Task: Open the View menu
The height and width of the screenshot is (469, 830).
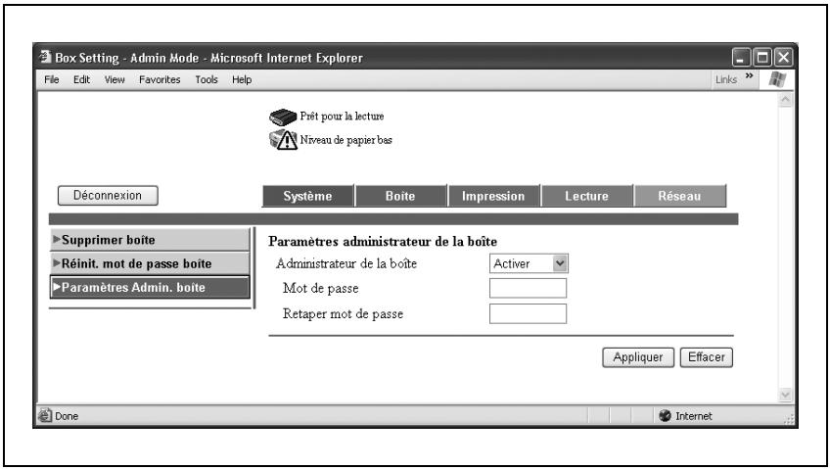Action: tap(115, 79)
